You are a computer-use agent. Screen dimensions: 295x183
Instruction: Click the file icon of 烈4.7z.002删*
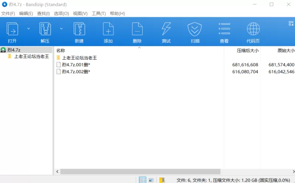(59, 71)
